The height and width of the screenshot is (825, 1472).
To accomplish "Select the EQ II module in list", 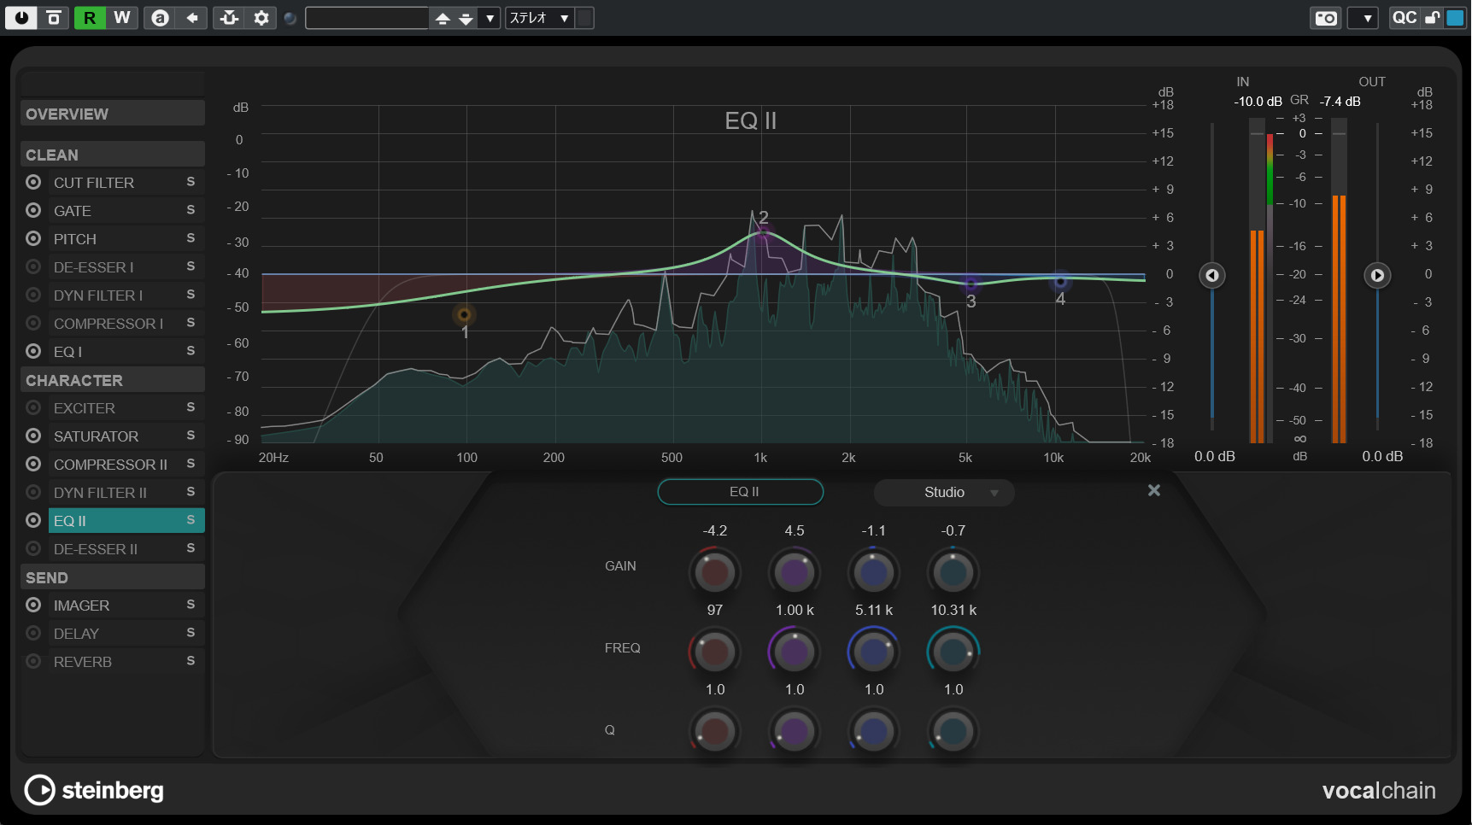I will (126, 520).
